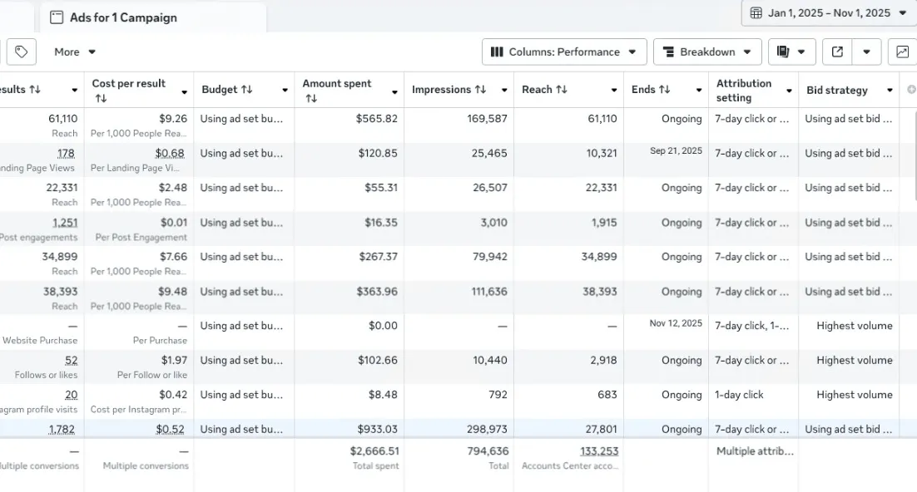Image resolution: width=917 pixels, height=492 pixels.
Task: Click the 133,253 total reach link
Action: [599, 451]
